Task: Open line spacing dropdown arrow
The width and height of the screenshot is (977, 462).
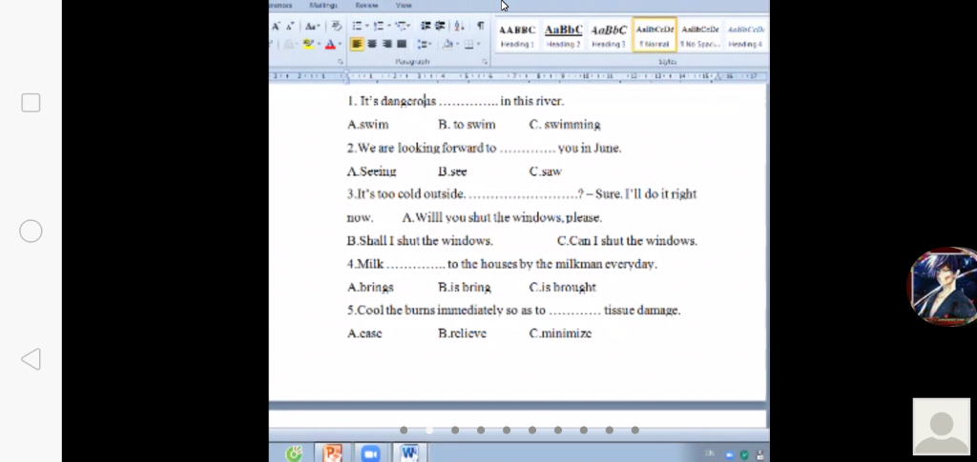Action: pyautogui.click(x=430, y=44)
